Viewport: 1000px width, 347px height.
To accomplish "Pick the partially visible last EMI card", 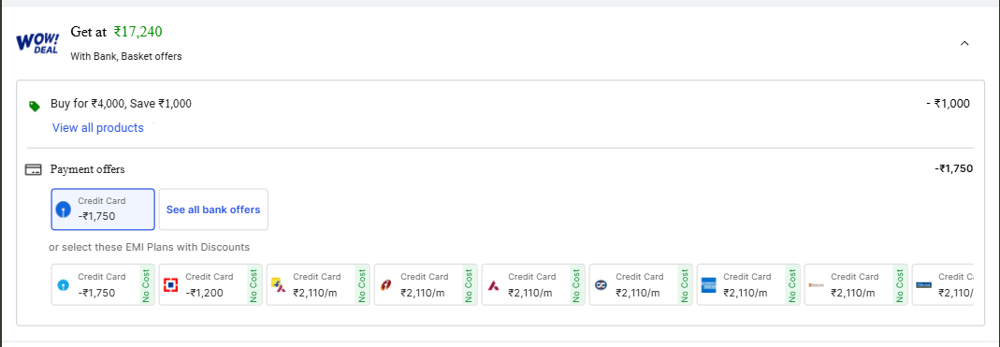I will click(943, 284).
